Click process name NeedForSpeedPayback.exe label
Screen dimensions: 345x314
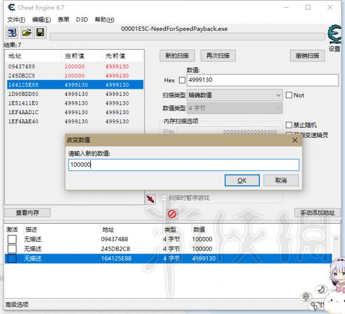(x=174, y=29)
